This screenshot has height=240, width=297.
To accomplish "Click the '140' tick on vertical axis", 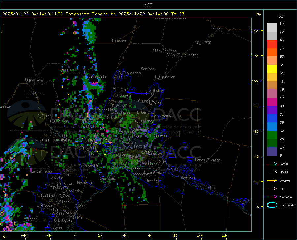I will [x=255, y=31].
